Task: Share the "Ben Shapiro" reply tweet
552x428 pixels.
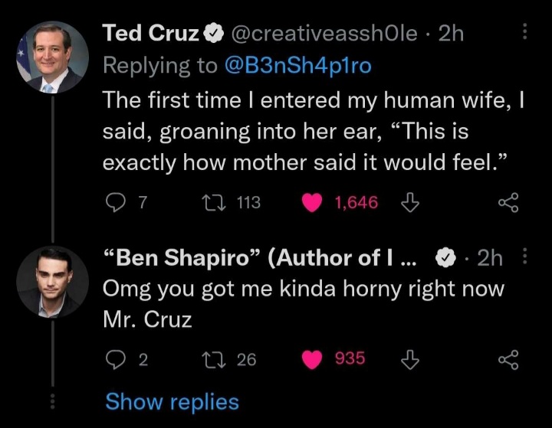Action: [x=508, y=358]
